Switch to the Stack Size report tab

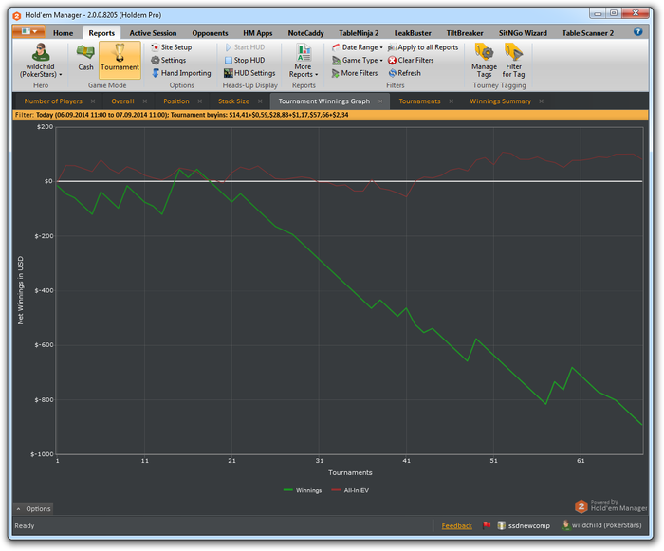point(233,101)
